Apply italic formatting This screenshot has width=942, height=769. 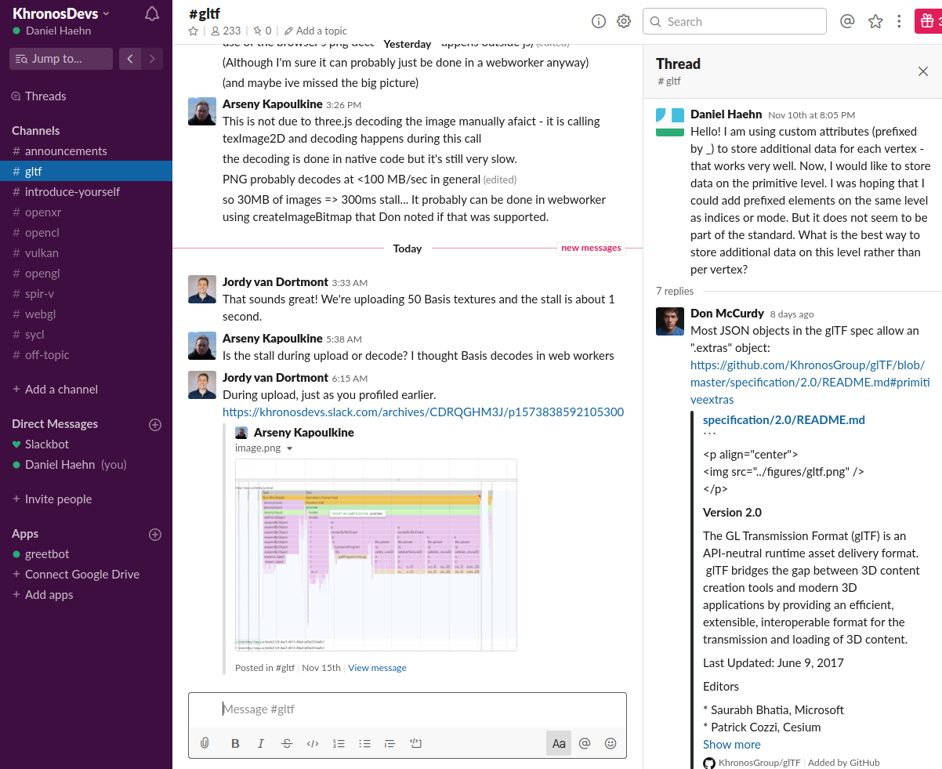click(261, 743)
